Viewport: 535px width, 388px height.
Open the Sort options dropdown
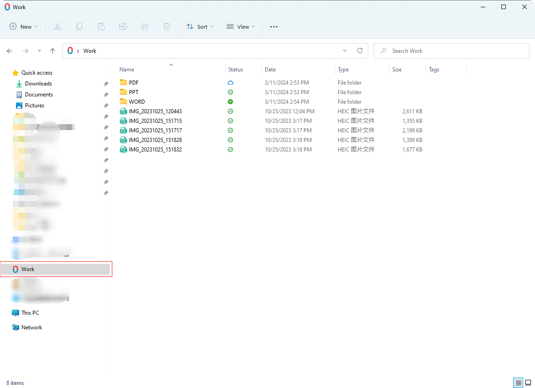click(x=200, y=26)
